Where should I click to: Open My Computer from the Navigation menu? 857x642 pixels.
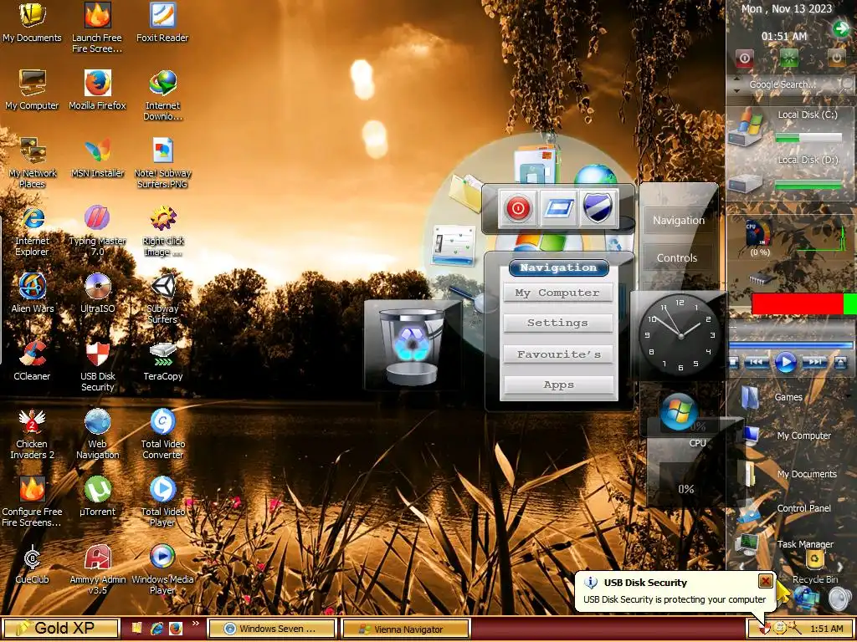pyautogui.click(x=558, y=293)
